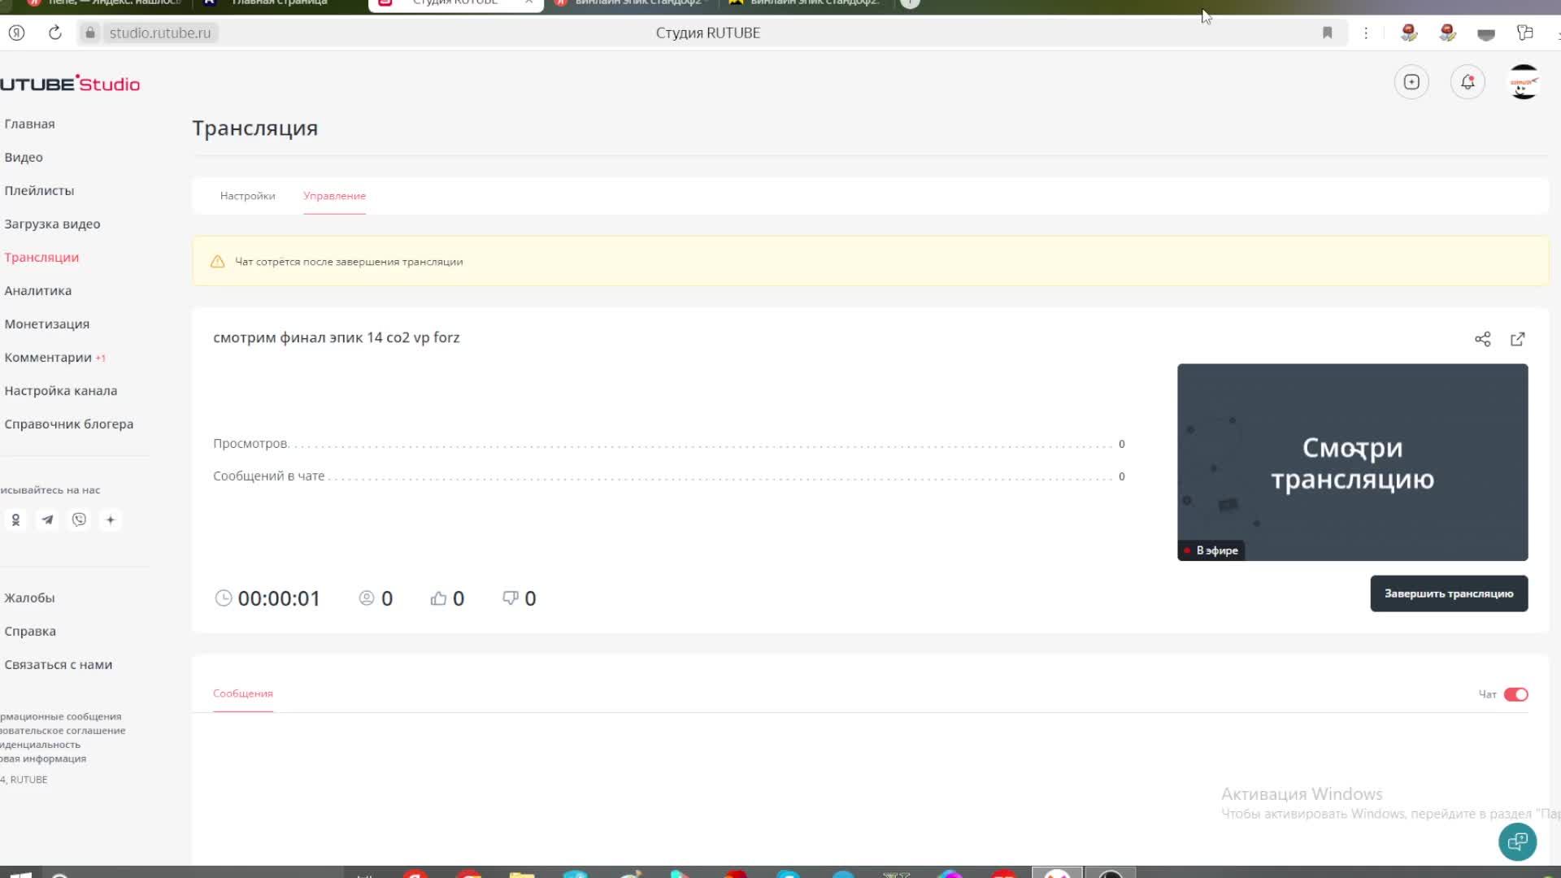
Task: Select the Управление tab
Action: (x=334, y=196)
